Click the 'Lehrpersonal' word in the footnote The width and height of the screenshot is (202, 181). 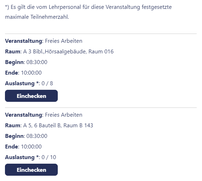pyautogui.click(x=64, y=7)
